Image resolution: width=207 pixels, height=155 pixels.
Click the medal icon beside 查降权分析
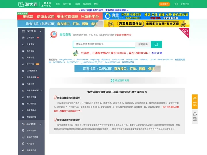click(23, 131)
